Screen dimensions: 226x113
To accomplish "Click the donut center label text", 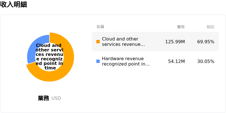I will coord(49,57).
